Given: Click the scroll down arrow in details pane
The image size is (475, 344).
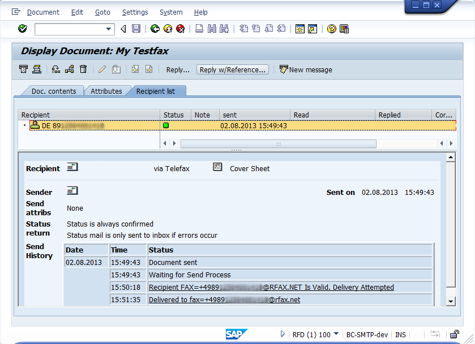Looking at the screenshot, I should pos(451,302).
